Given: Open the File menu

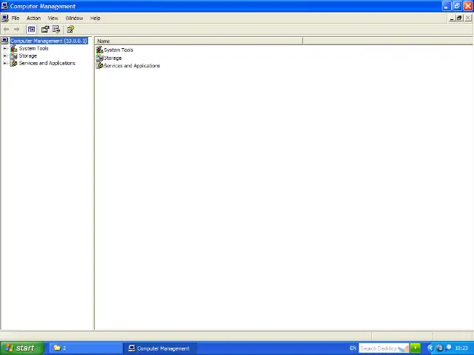Looking at the screenshot, I should pos(16,18).
